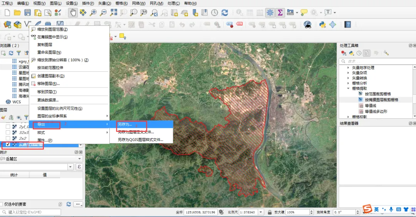Screen dimensions: 416x217
Task: Click the Zoom Last icon
Action: point(154,12)
